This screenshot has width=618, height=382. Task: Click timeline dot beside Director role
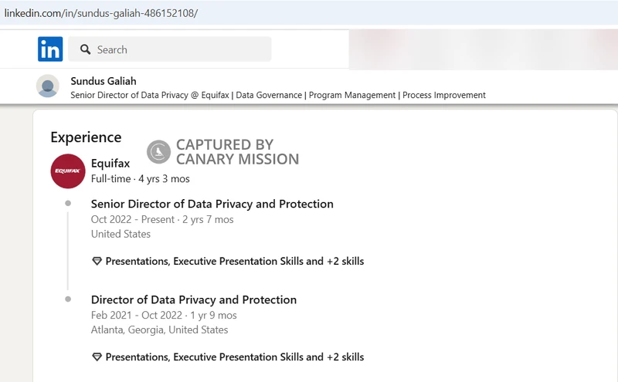(x=68, y=299)
